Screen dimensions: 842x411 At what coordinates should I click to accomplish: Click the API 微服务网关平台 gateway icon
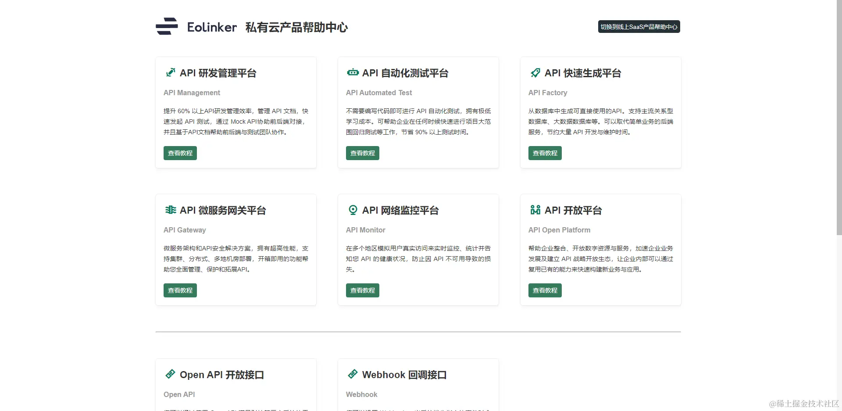(x=171, y=210)
